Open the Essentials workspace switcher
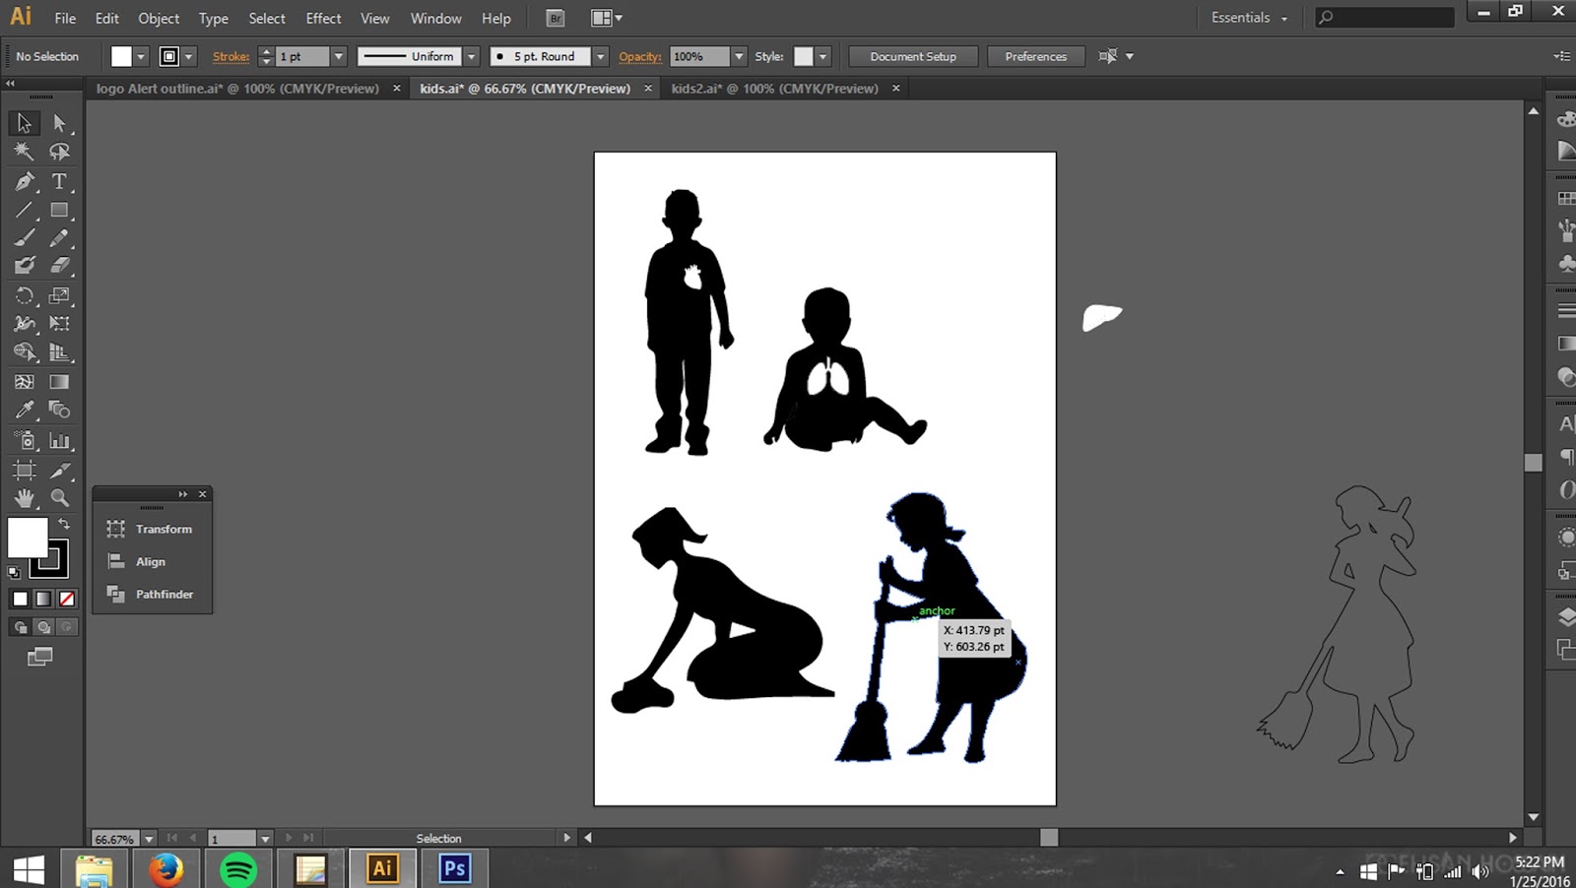Screen dimensions: 1576x888 tap(1249, 18)
